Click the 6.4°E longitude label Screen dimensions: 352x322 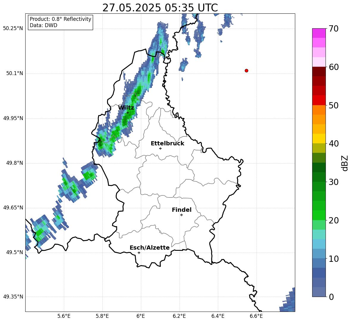[218, 316]
